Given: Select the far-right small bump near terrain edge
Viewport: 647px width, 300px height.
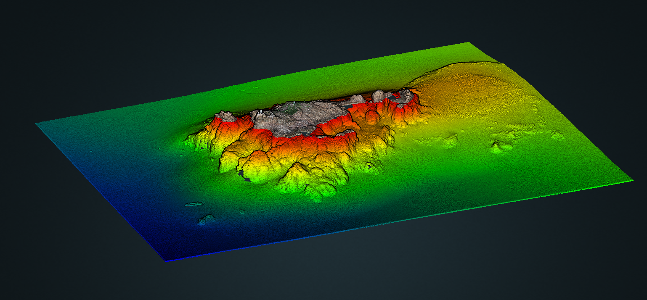Looking at the screenshot, I should (557, 134).
